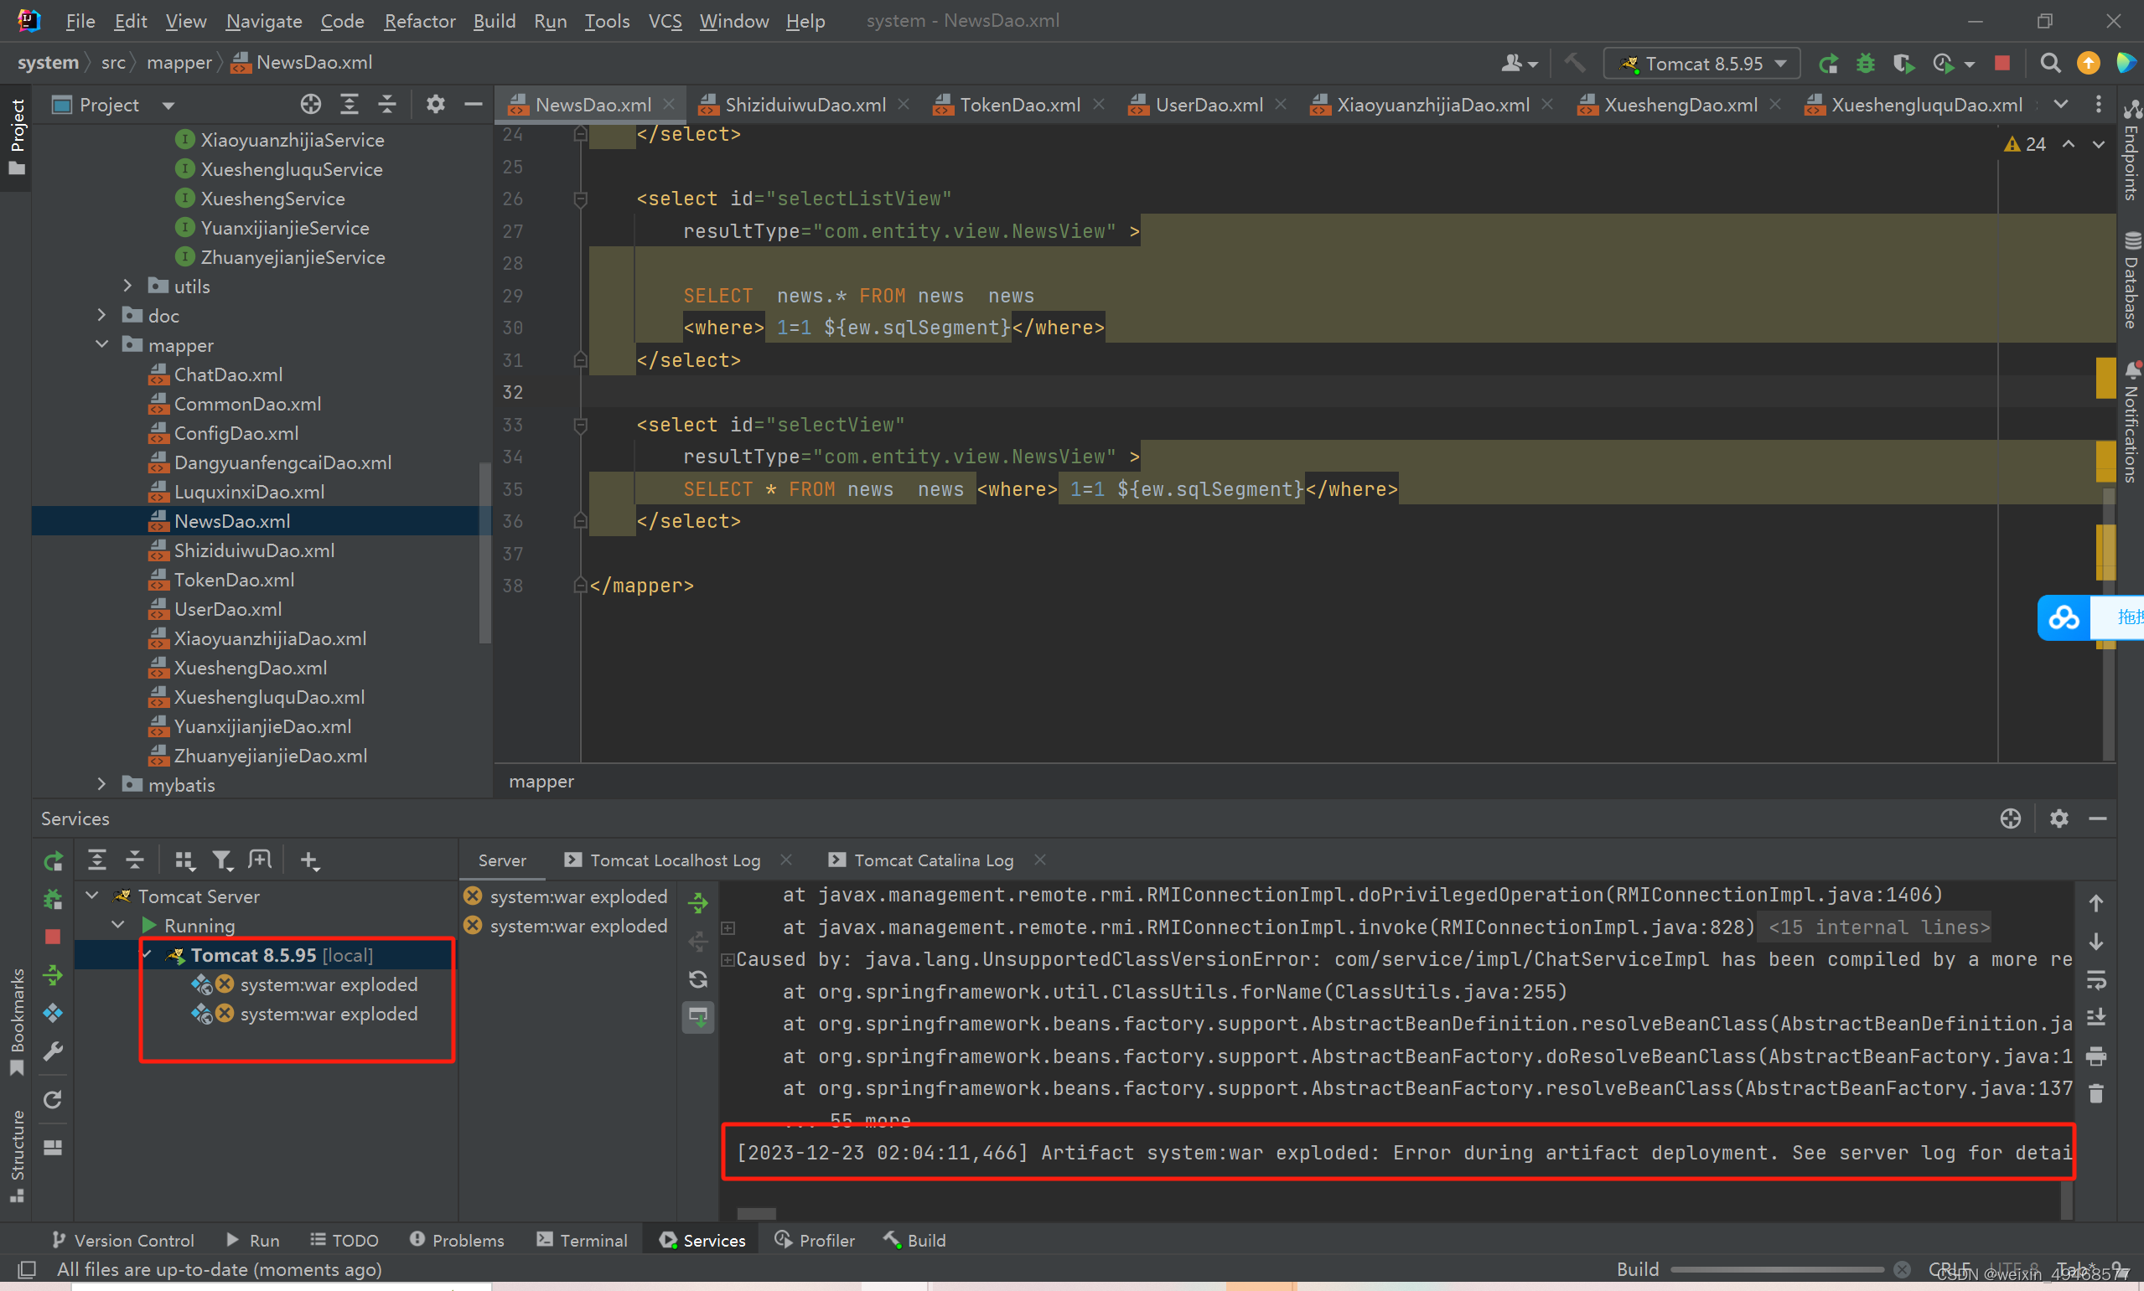Click the Debug bug icon in the top toolbar
This screenshot has height=1291, width=2144.
tap(1866, 64)
